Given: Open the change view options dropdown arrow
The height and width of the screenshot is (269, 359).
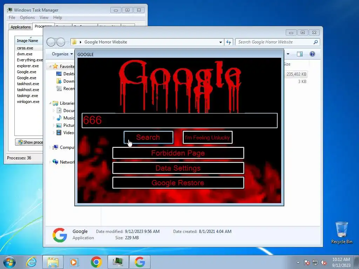Looking at the screenshot, I should [288, 54].
